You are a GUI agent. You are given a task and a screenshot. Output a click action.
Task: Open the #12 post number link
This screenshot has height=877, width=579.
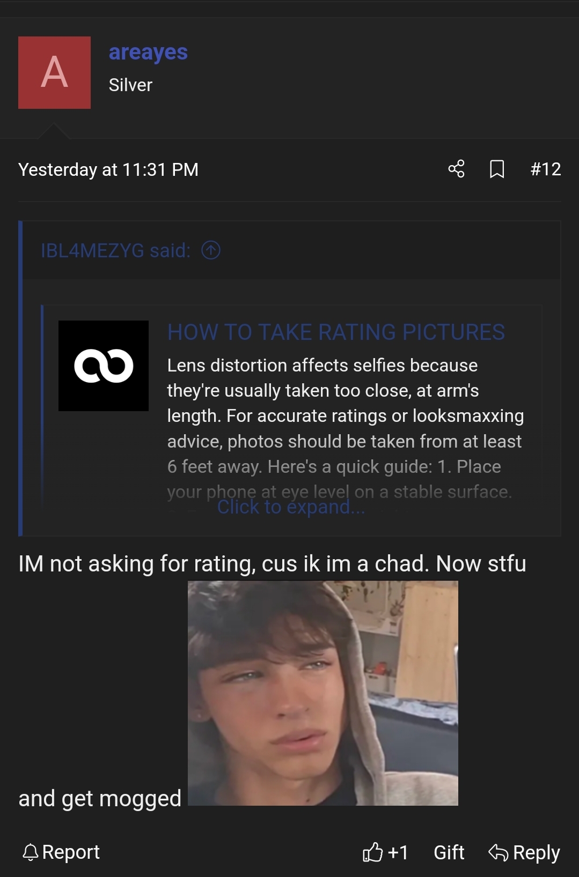pyautogui.click(x=545, y=169)
